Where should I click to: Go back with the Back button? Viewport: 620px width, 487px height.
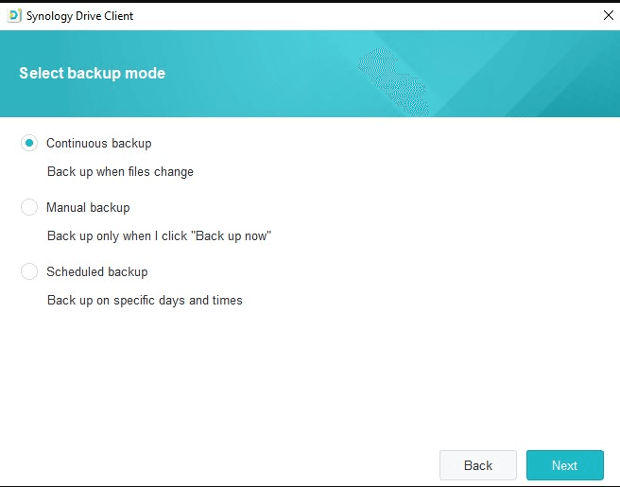tap(478, 465)
